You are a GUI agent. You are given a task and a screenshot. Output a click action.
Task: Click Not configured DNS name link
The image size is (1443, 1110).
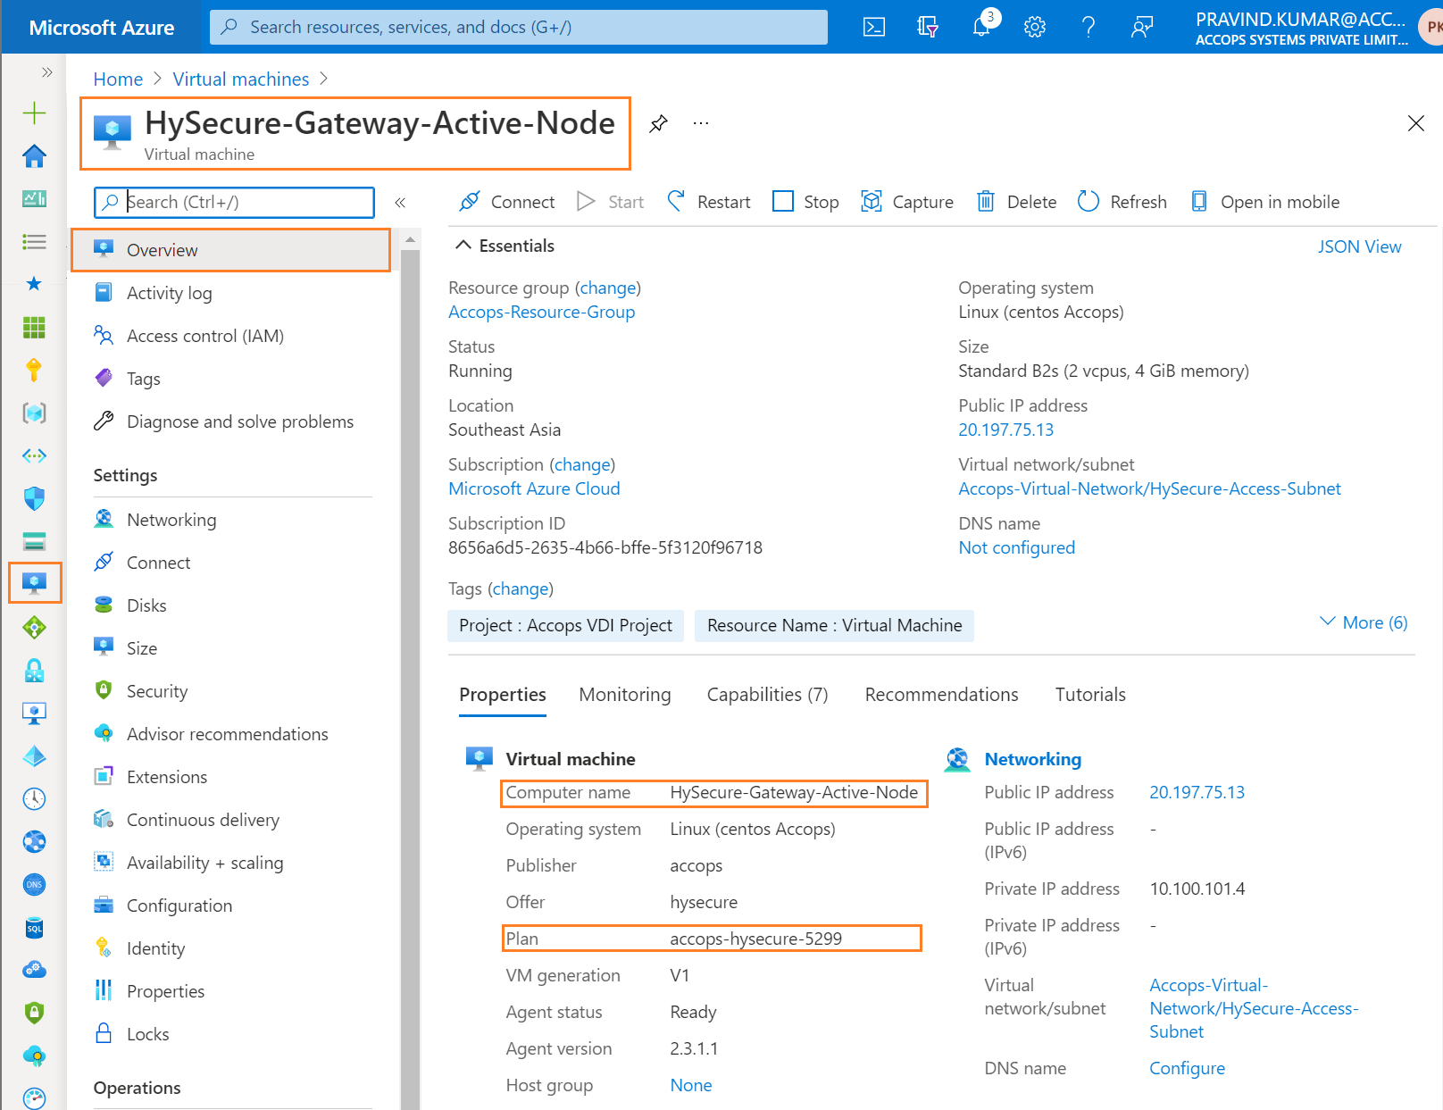(x=1016, y=547)
